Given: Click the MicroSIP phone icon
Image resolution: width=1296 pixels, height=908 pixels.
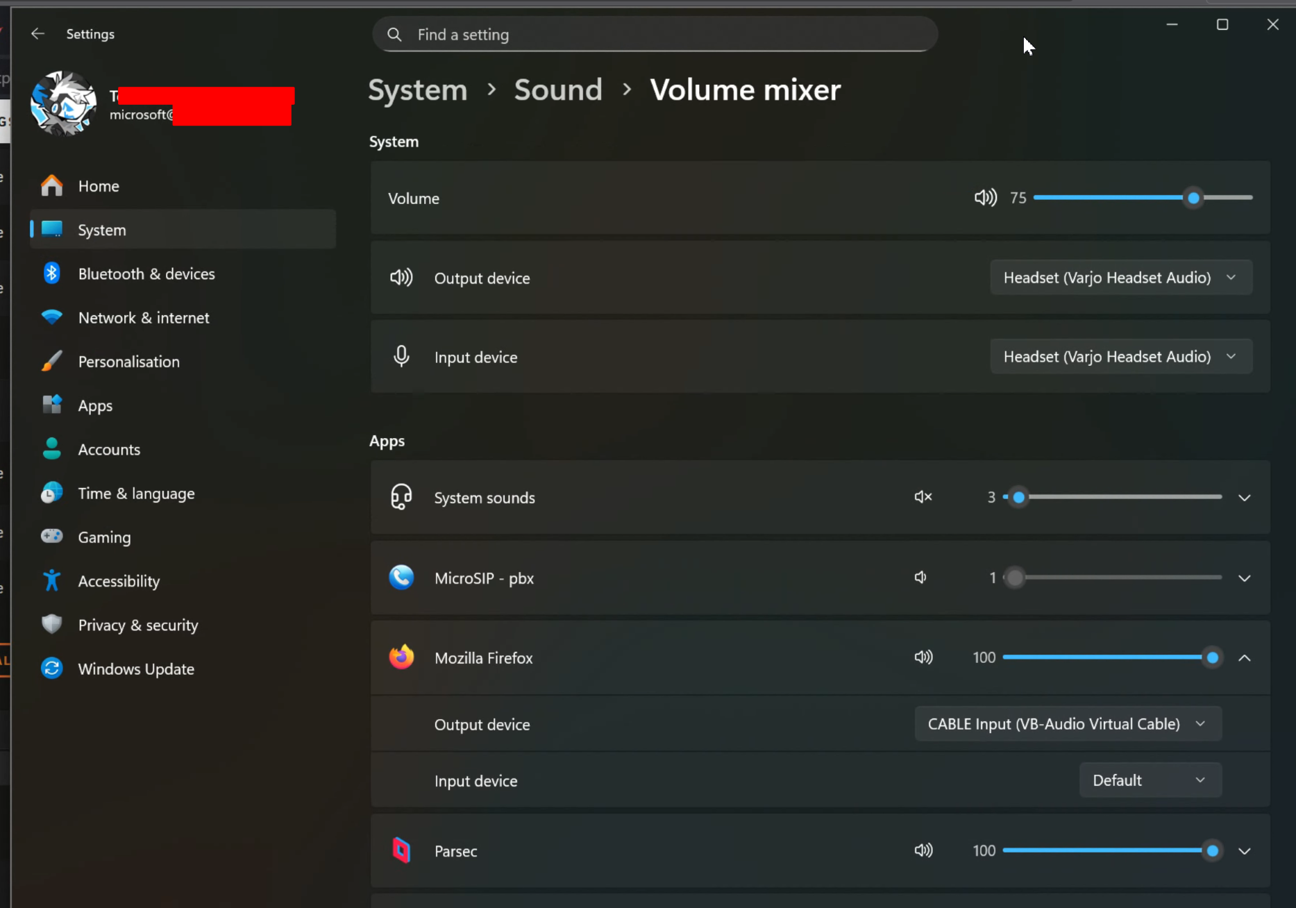Looking at the screenshot, I should [x=401, y=578].
